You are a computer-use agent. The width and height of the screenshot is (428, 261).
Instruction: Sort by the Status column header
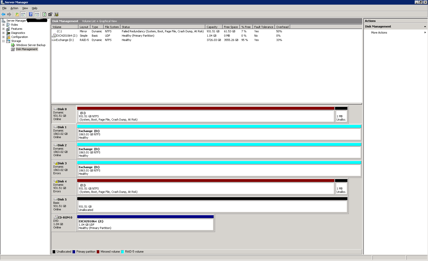(163, 27)
